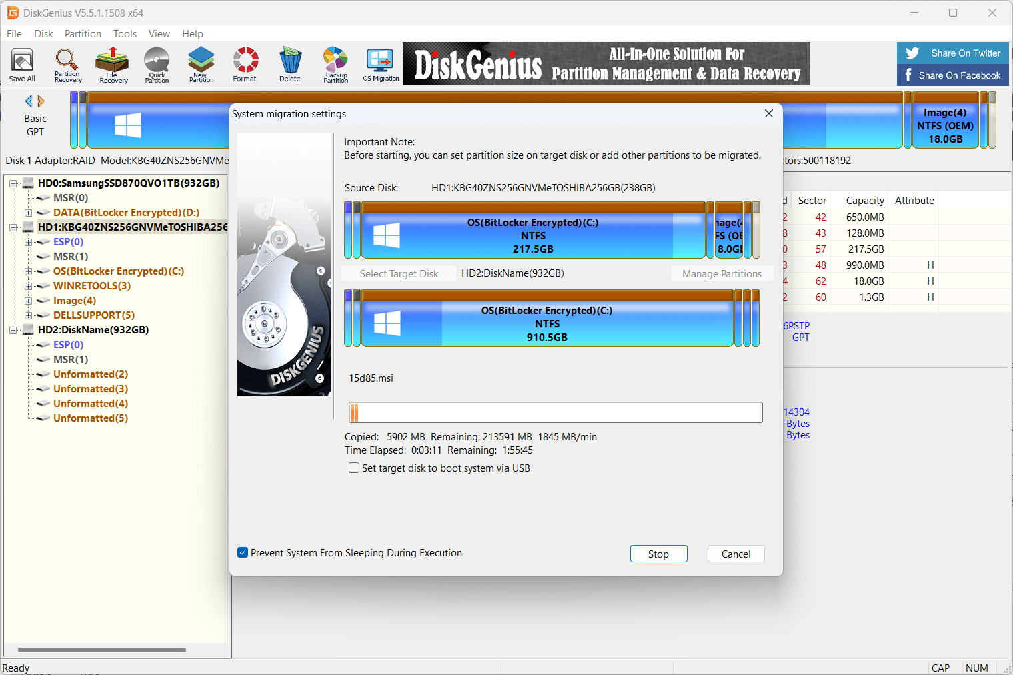Open Backup Partition tool
1013x675 pixels.
click(x=335, y=65)
